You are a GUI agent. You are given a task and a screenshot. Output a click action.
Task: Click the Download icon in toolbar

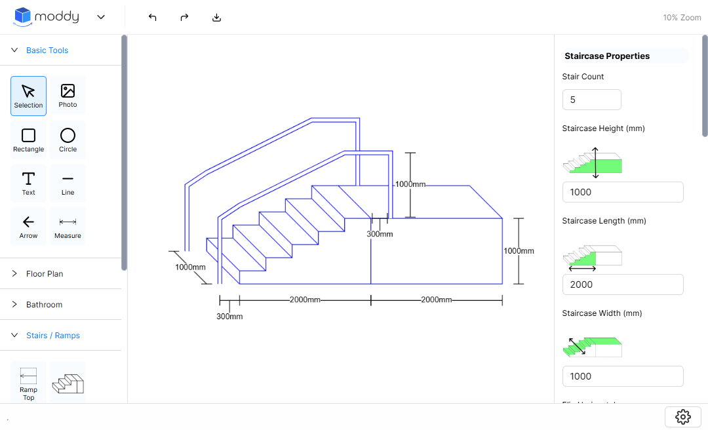point(216,17)
